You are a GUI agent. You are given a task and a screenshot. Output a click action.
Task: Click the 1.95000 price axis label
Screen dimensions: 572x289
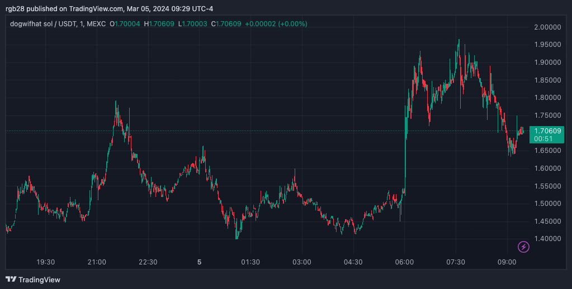point(547,45)
